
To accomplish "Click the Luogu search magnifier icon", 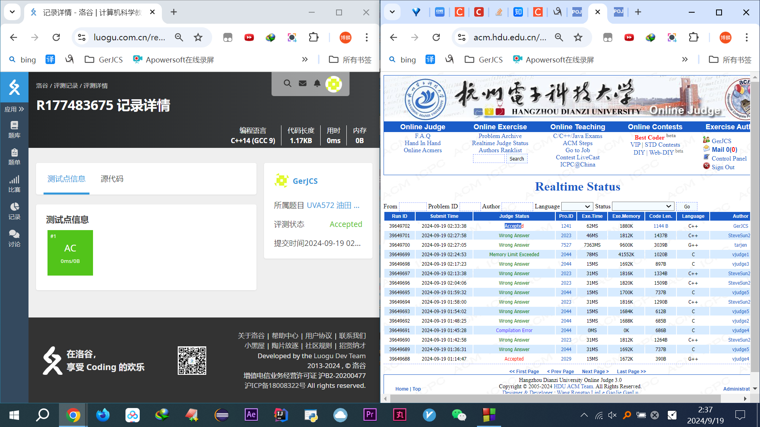I will pos(287,83).
